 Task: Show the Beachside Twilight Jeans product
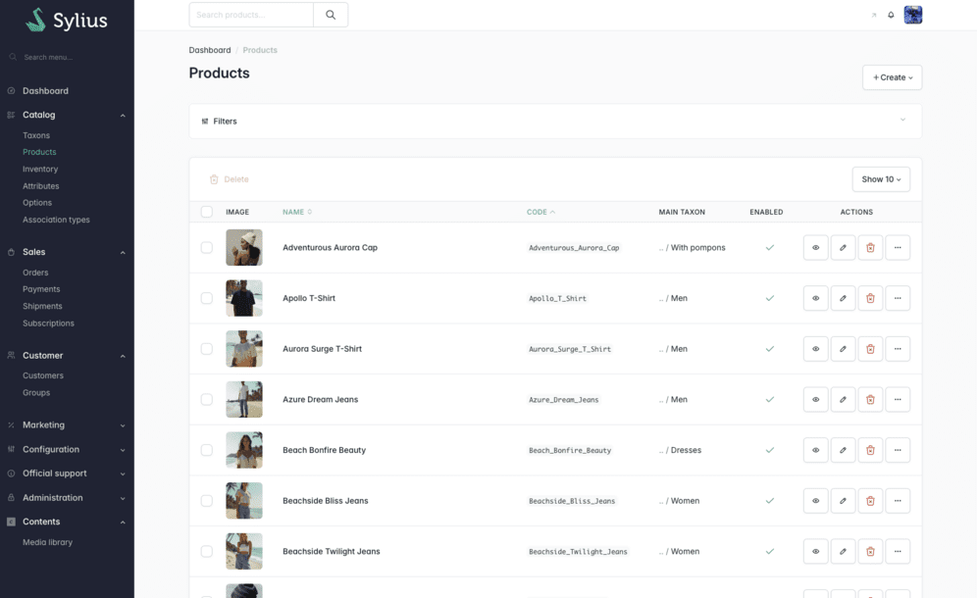pos(815,551)
